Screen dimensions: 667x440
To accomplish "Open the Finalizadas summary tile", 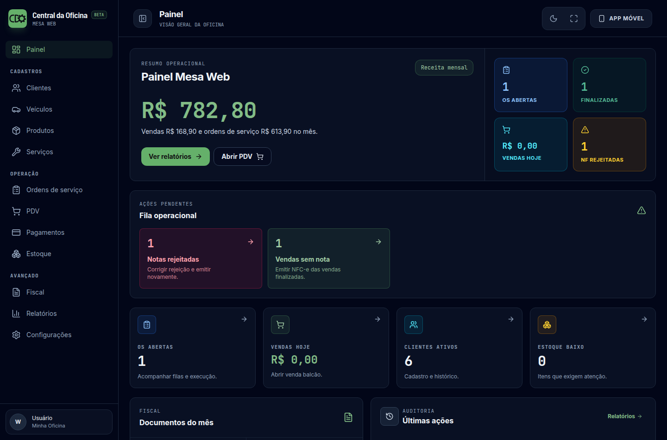I will [x=610, y=85].
